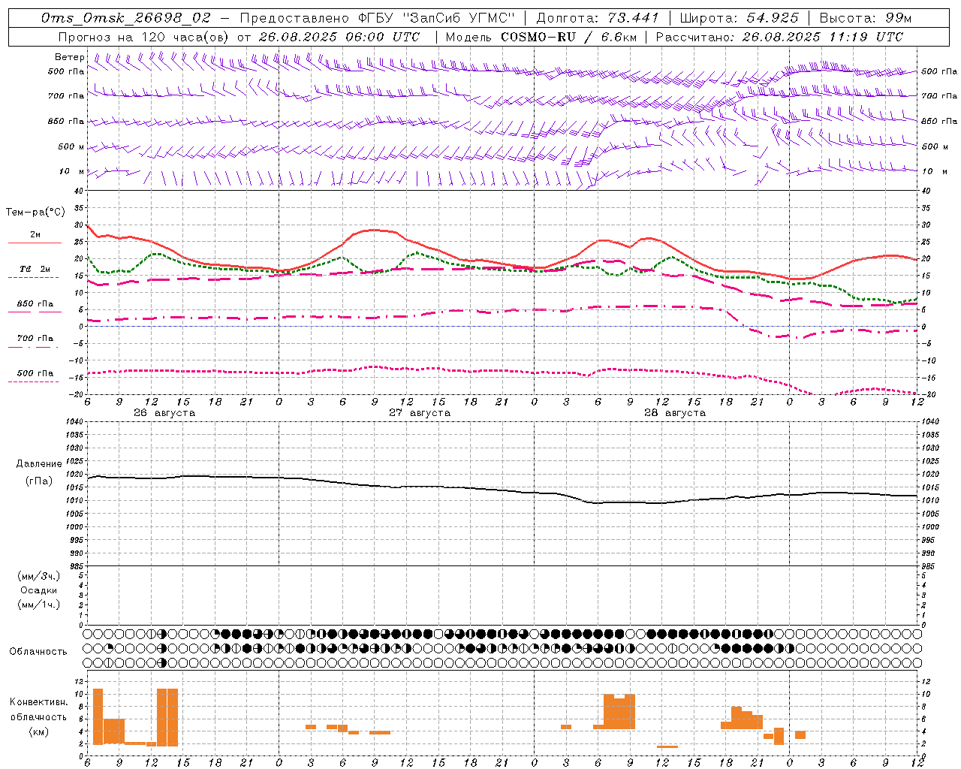Image resolution: width=961 pixels, height=769 pixels.
Task: Click right-side "10 м" wind level label
Action: (x=934, y=171)
